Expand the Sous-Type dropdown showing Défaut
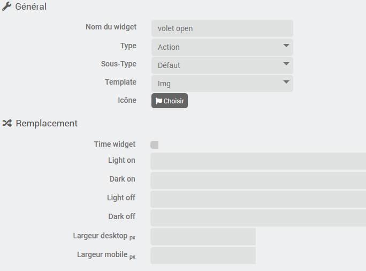366x271 pixels. pos(222,65)
